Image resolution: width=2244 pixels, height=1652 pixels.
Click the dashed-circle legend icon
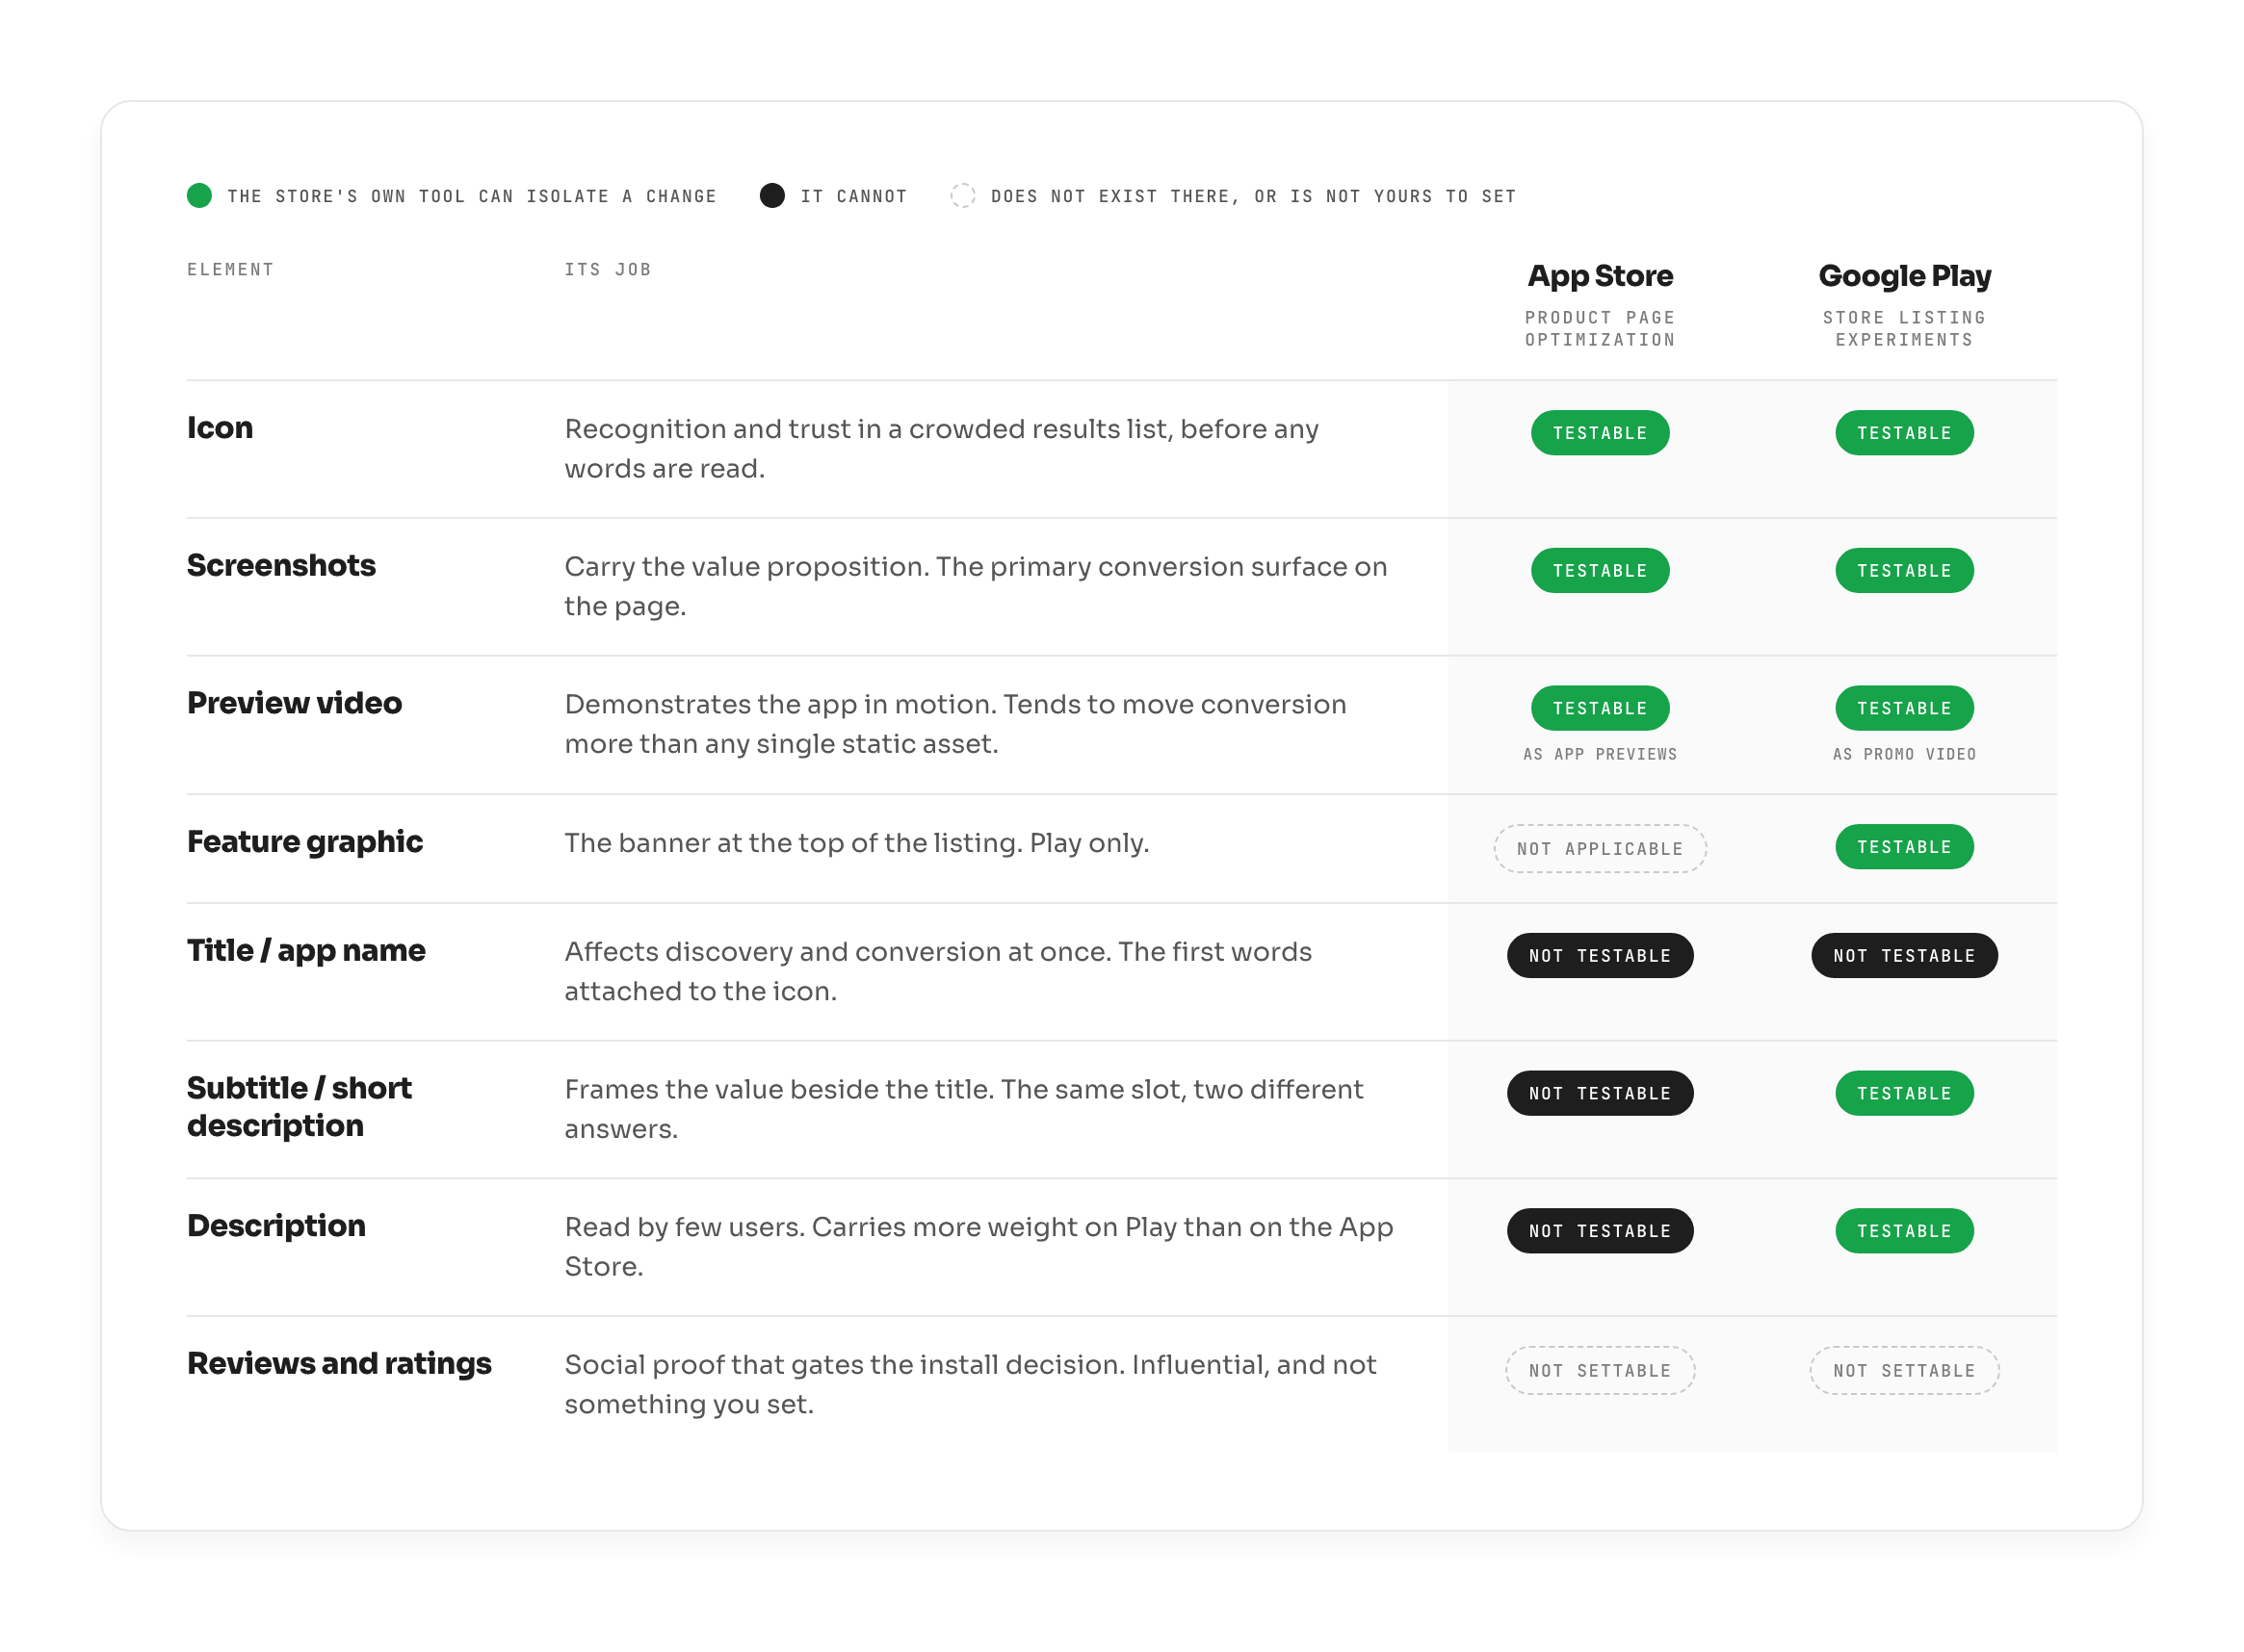[x=962, y=196]
